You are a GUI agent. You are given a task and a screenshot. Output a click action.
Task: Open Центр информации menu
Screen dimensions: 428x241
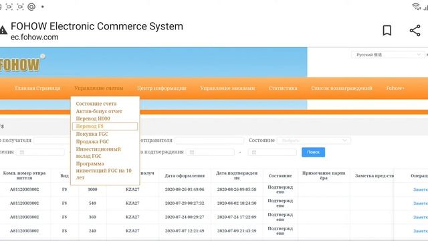pyautogui.click(x=162, y=88)
